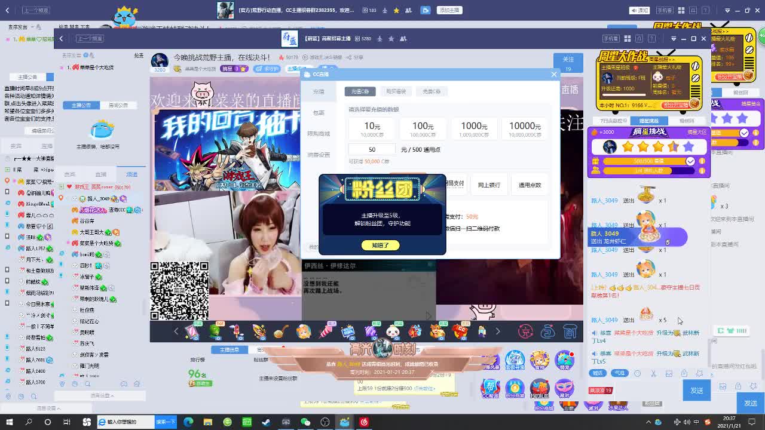Open the 派对 mask icon
The height and width of the screenshot is (430, 765).
[x=564, y=389]
